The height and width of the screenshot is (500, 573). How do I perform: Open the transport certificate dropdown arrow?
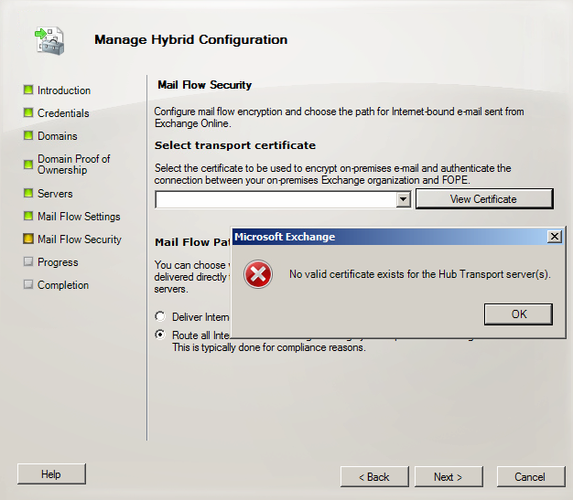[x=403, y=199]
